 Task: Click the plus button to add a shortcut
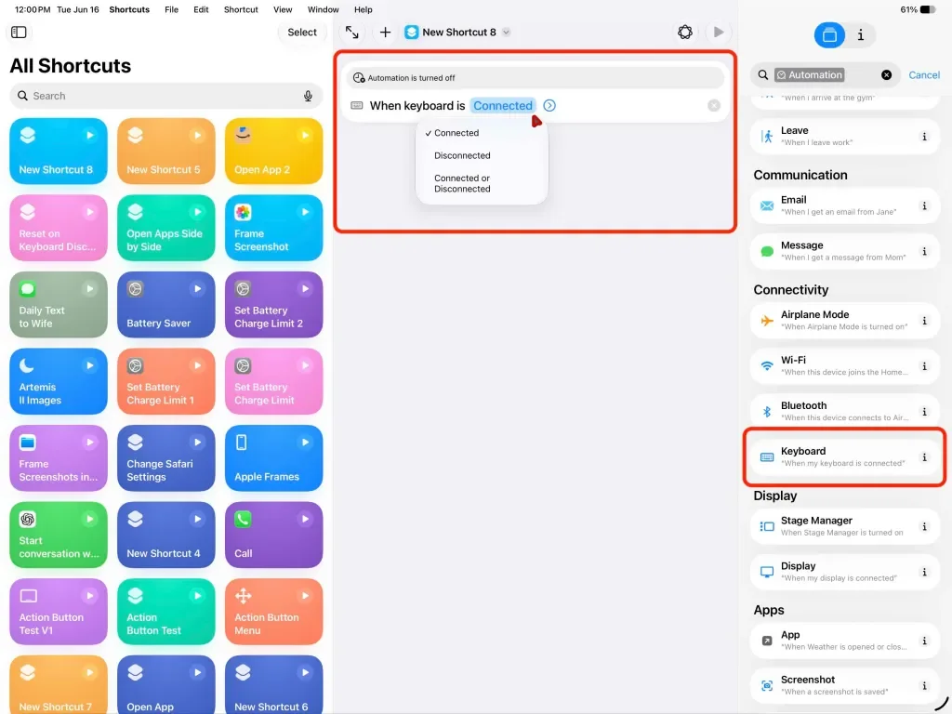point(385,33)
